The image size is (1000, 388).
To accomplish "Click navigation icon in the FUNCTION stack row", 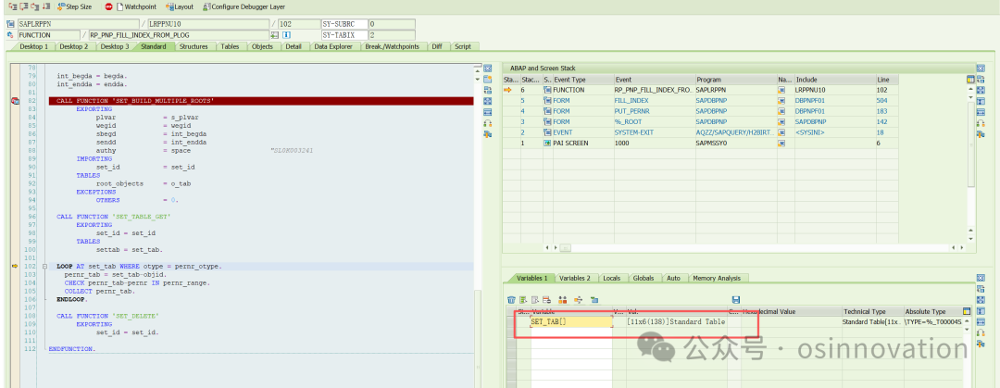I will pyautogui.click(x=781, y=90).
